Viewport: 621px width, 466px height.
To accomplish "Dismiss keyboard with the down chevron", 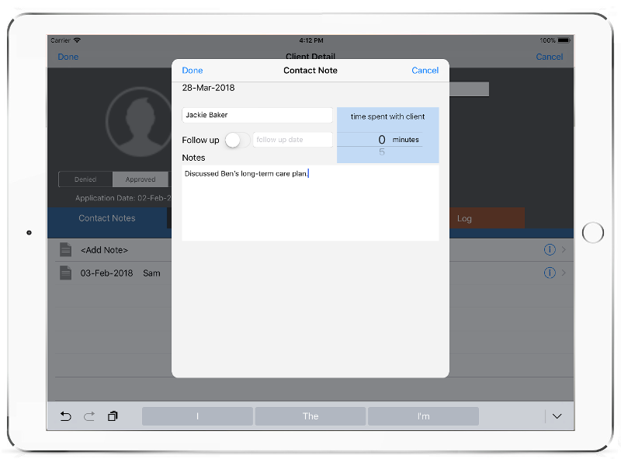I will click(x=557, y=416).
